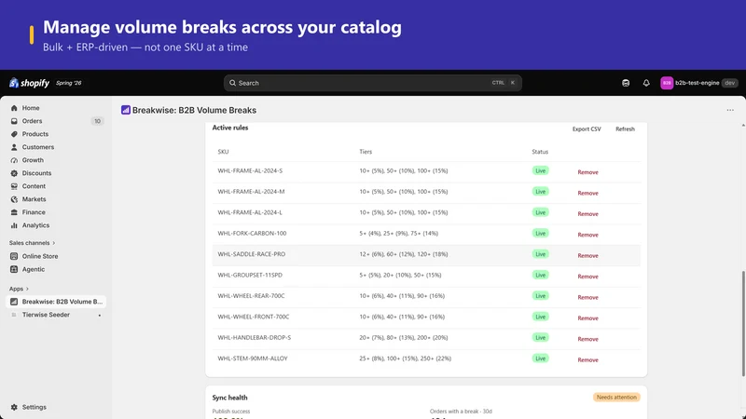Click Live status for WHL-FRAME-AL-2024-M
The image size is (746, 419).
(x=541, y=192)
